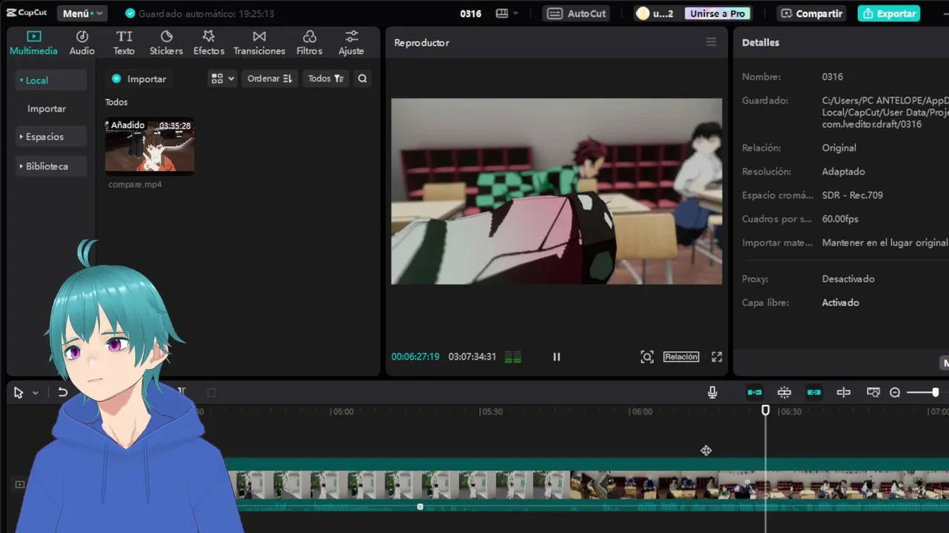This screenshot has height=533, width=949.
Task: Click the Importar button with plus icon
Action: tap(139, 78)
